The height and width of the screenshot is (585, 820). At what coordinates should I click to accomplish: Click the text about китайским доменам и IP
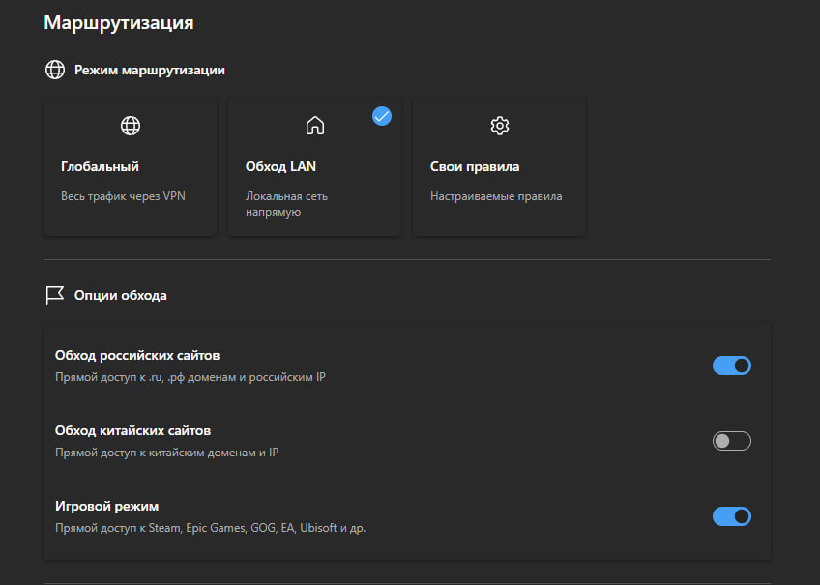pyautogui.click(x=167, y=453)
